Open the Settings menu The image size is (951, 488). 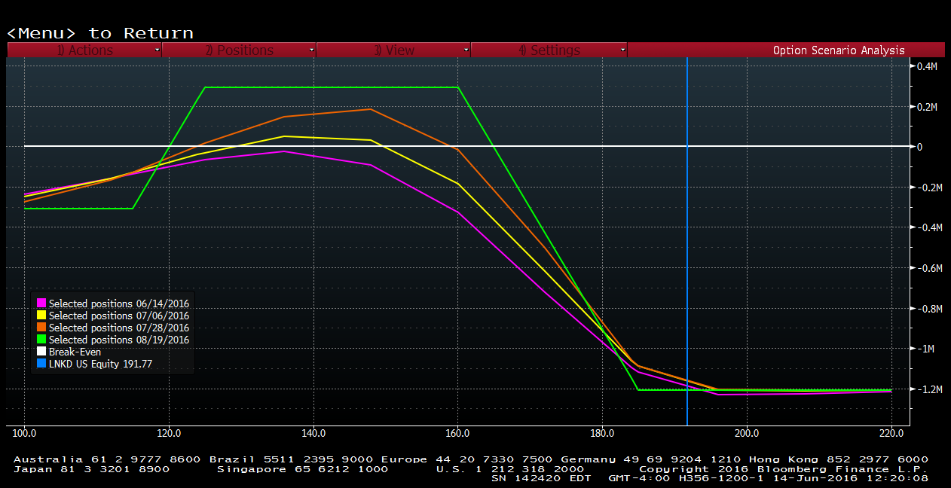549,50
